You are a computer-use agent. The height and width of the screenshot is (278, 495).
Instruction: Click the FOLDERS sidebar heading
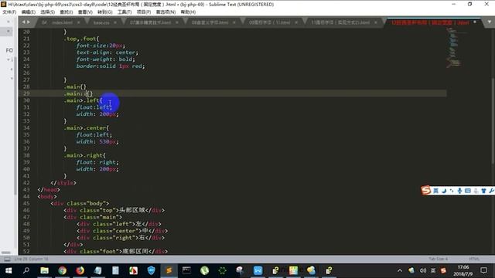click(x=9, y=50)
